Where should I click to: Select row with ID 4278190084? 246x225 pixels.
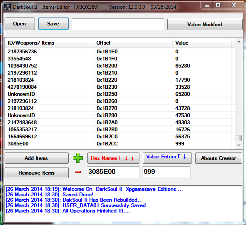(120, 87)
